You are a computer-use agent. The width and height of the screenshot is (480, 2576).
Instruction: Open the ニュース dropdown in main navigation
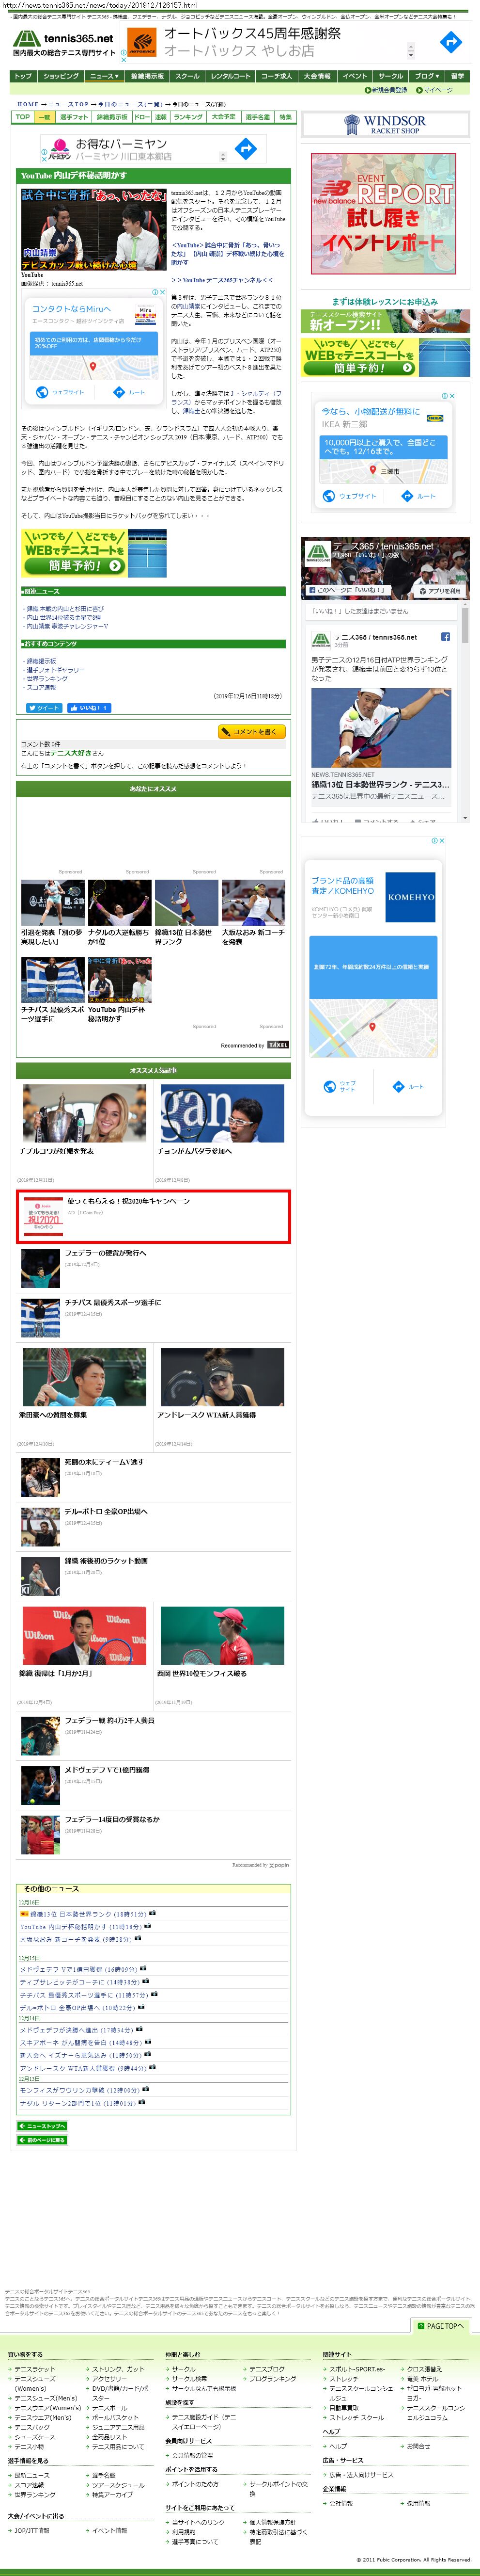pos(104,76)
